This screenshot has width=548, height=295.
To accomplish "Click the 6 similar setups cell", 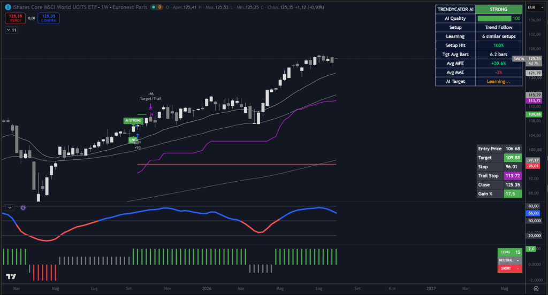I will tap(499, 36).
